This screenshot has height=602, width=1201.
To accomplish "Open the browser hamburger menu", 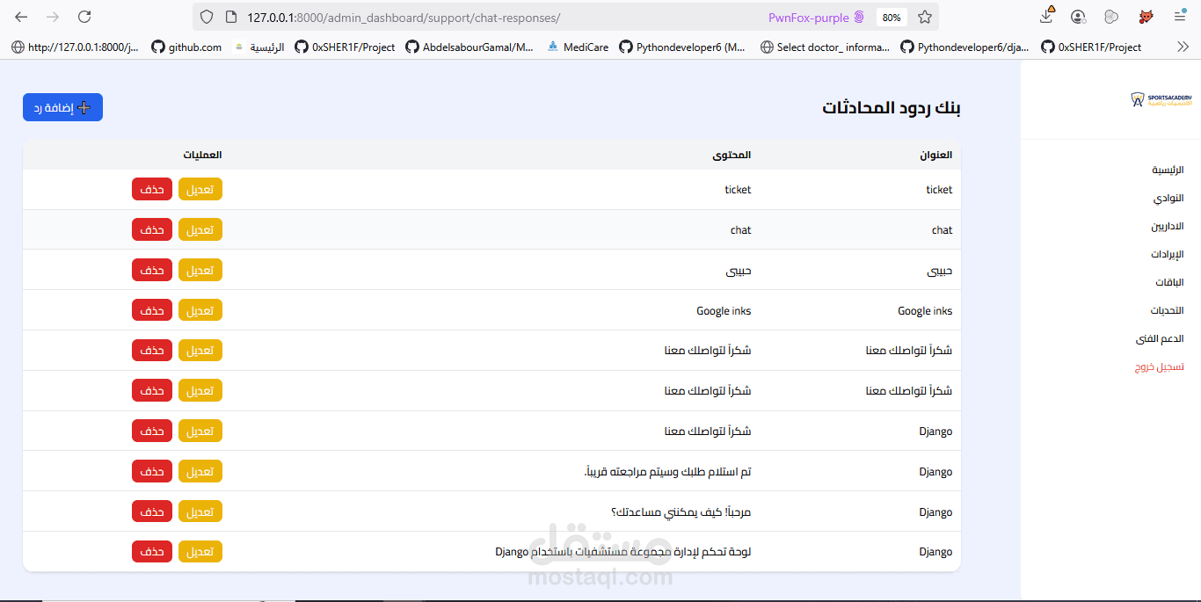I will tap(1180, 17).
